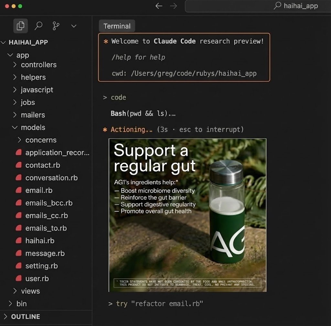The height and width of the screenshot is (326, 331).
Task: Open application_record file
Action: pos(58,152)
